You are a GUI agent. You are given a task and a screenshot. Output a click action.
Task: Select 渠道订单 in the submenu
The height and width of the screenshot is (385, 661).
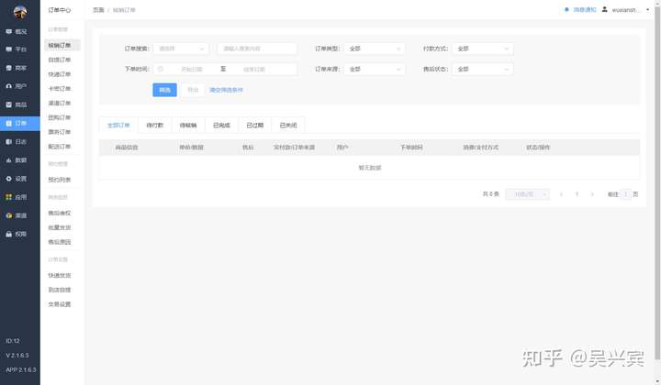pos(60,103)
